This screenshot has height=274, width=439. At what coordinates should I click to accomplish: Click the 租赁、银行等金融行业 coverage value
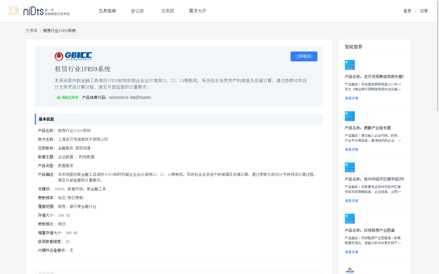pos(77,207)
